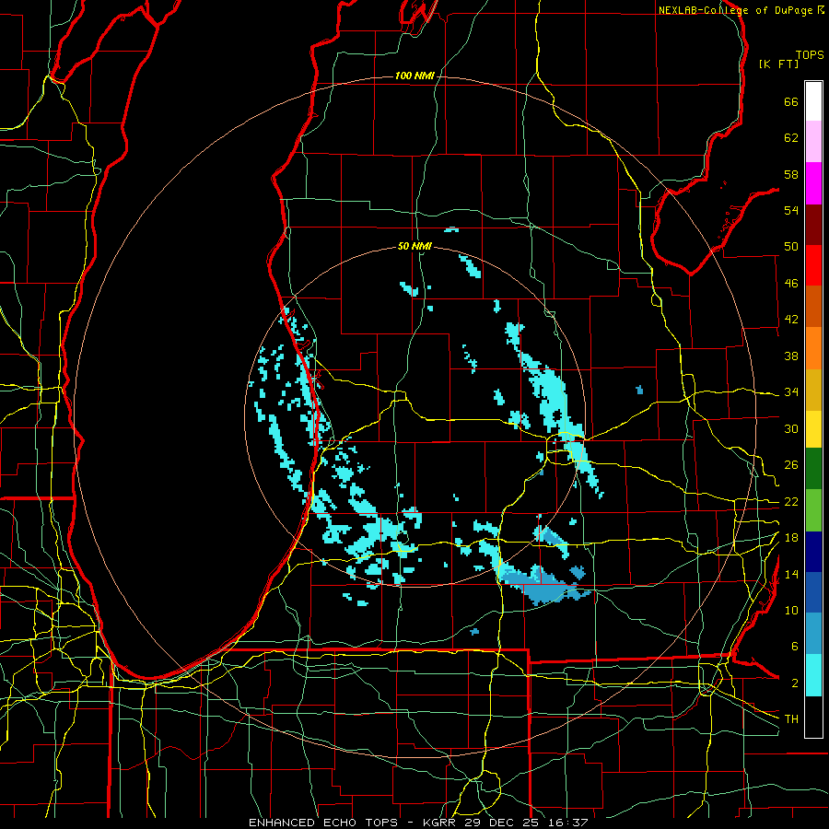Click the gold 38 kft legend swatch
Image resolution: width=829 pixels, height=829 pixels.
pyautogui.click(x=813, y=391)
